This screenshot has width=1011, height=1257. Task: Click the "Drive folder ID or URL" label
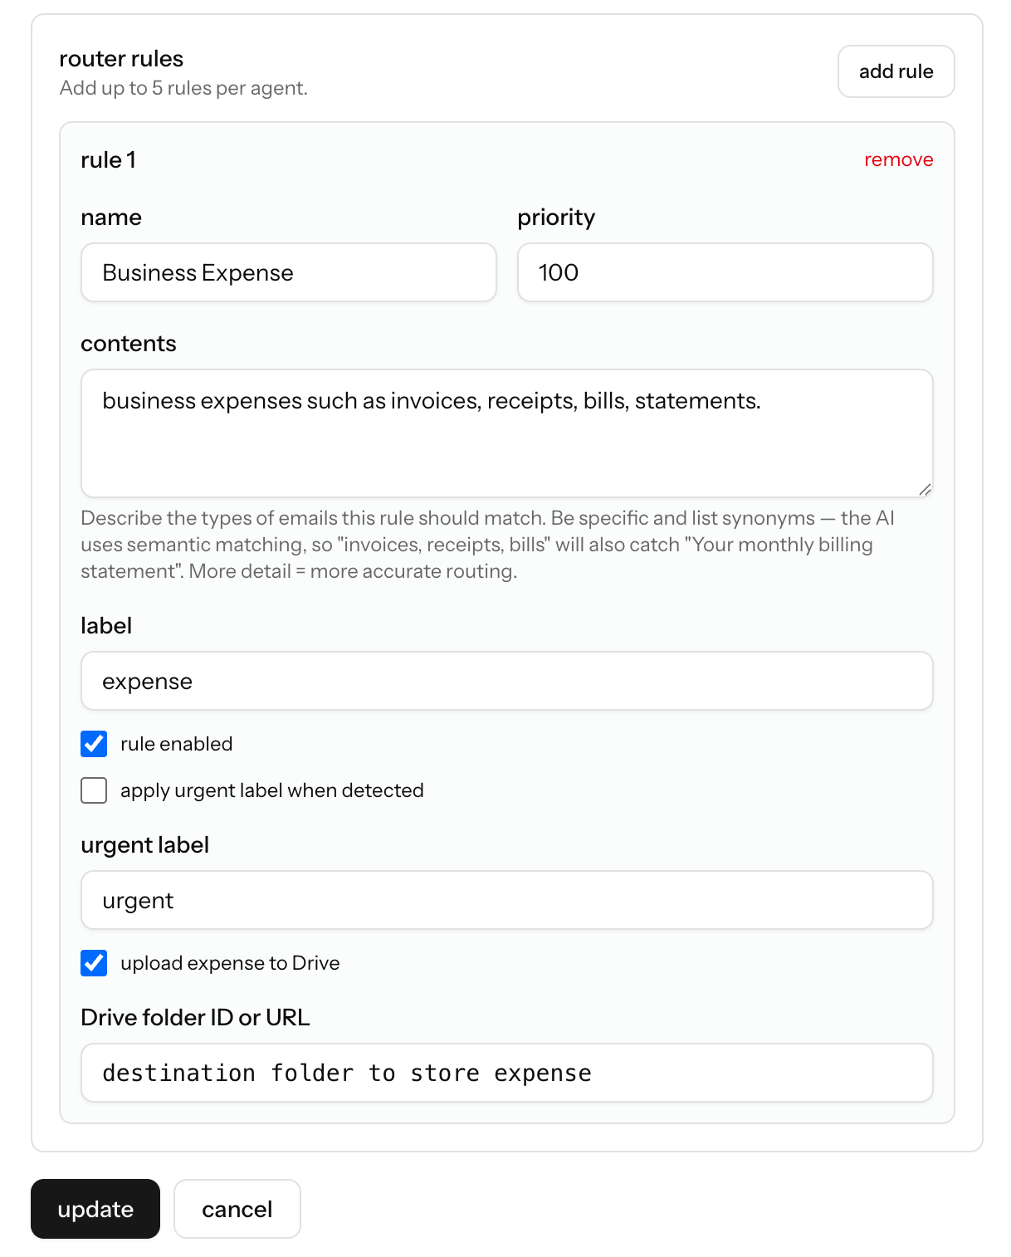click(195, 1017)
